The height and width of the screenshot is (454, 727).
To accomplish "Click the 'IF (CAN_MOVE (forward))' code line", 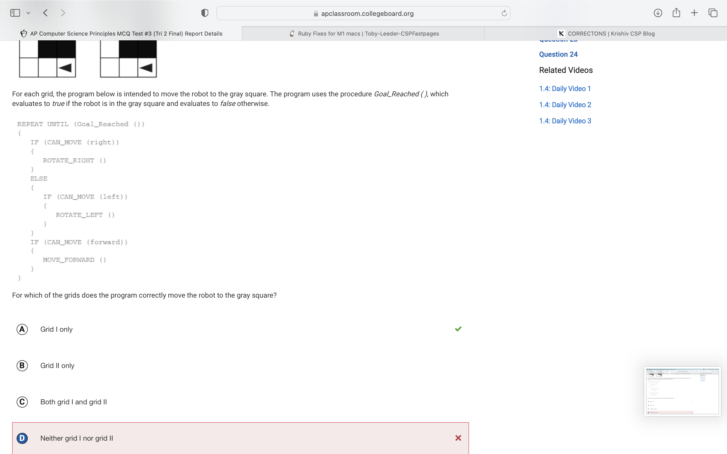I will tap(79, 242).
